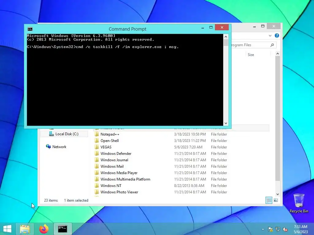Launch Firefox from the taskbar
The width and height of the screenshot is (314, 235).
(x=44, y=229)
